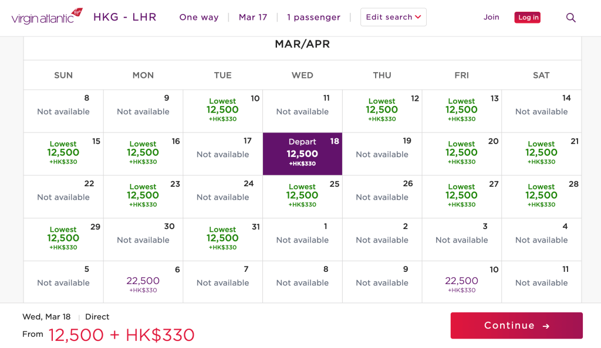Pick Saturday March 21 lowest fare
Viewport: 601px width, 348px height.
[x=541, y=153]
